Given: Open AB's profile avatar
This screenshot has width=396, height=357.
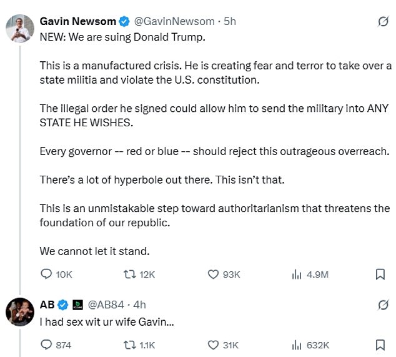Looking at the screenshot, I should click(x=19, y=311).
